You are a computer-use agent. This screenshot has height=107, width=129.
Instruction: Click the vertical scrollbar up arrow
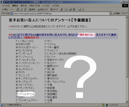click(x=127, y=17)
